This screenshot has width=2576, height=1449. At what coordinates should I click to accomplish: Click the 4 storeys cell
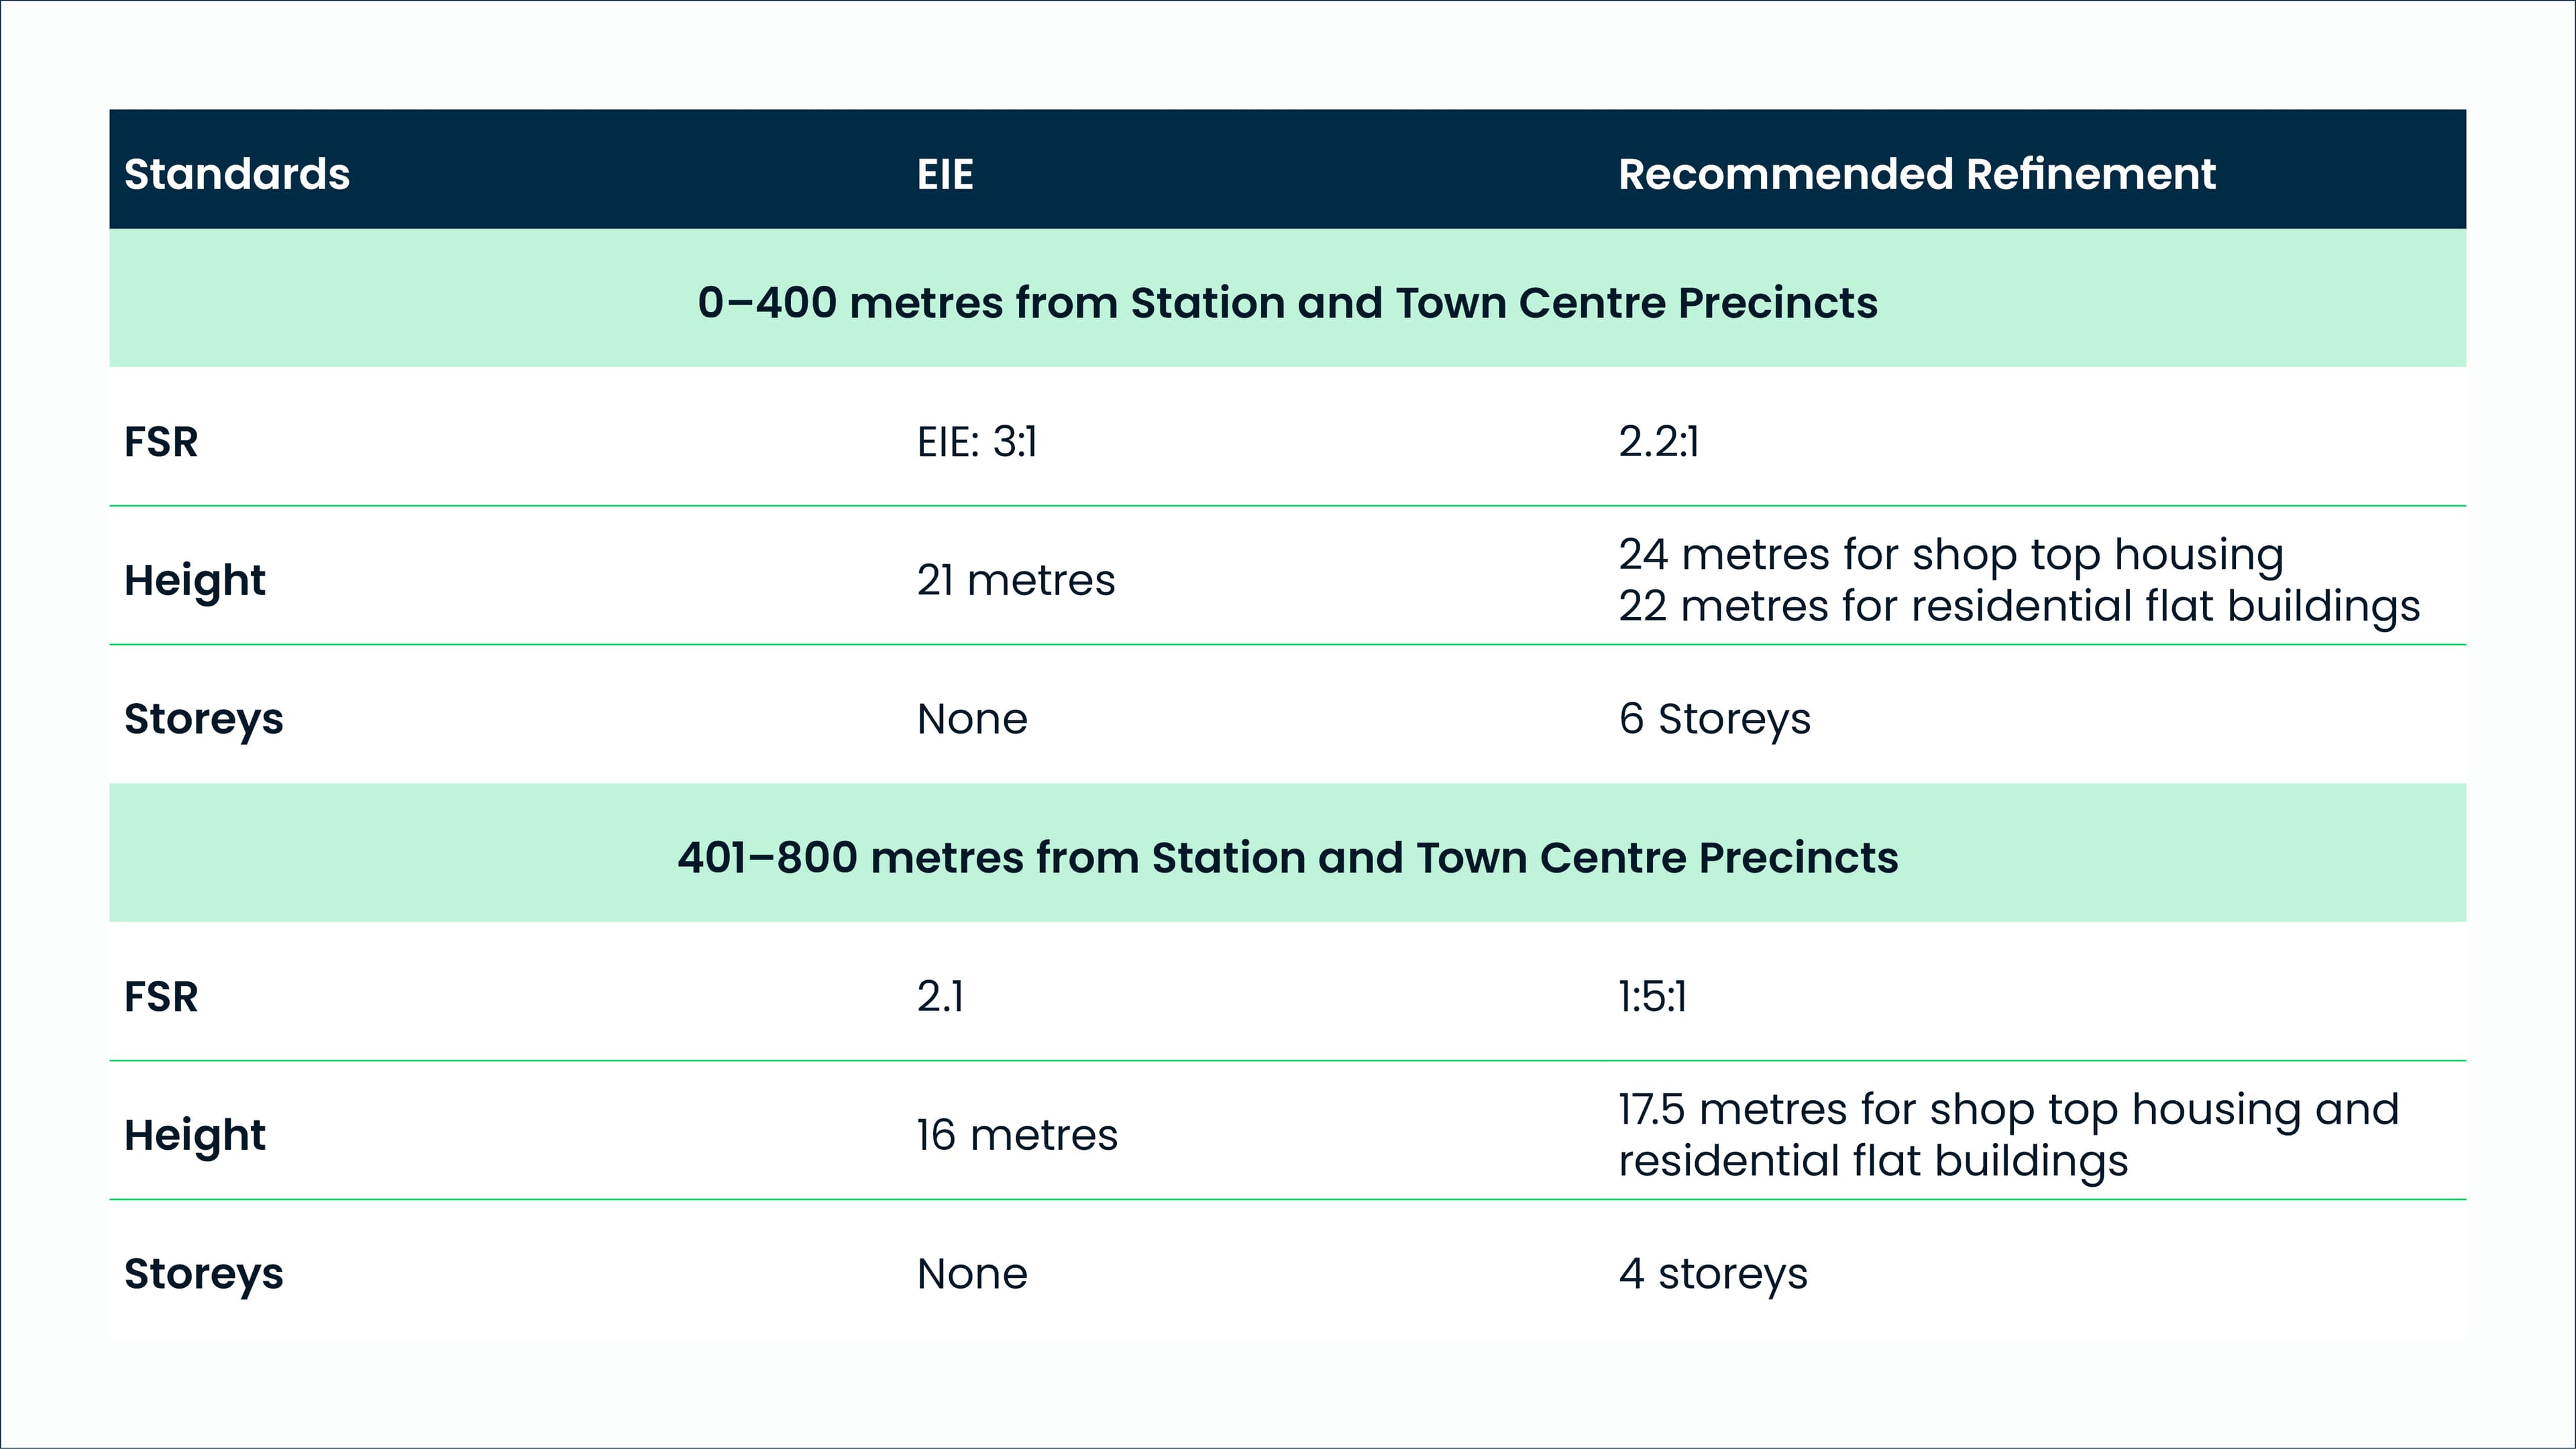[1712, 1273]
